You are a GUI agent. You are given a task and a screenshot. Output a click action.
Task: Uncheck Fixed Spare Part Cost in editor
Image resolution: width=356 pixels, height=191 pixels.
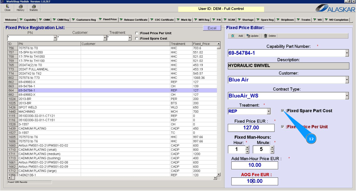(x=282, y=111)
